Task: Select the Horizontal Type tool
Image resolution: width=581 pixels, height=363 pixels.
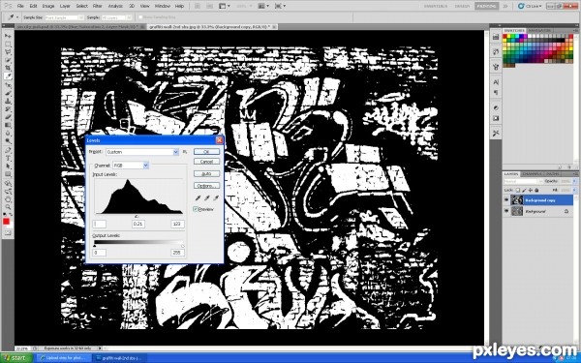Action: (x=8, y=159)
